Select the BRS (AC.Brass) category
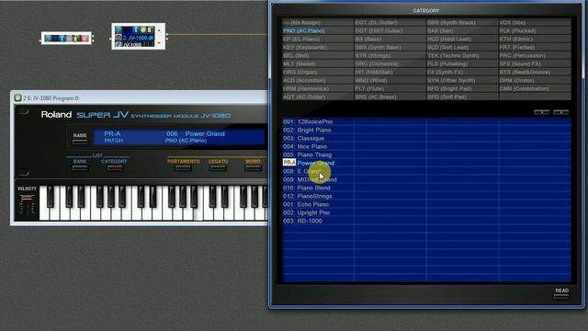Viewport: 588px width, 331px height. (390, 97)
